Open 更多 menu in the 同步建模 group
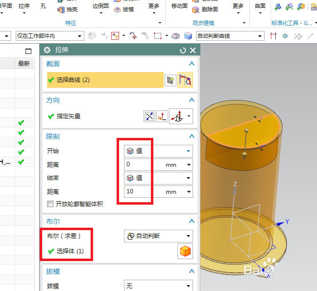Viewport: 317px width, 291px height. [238, 8]
